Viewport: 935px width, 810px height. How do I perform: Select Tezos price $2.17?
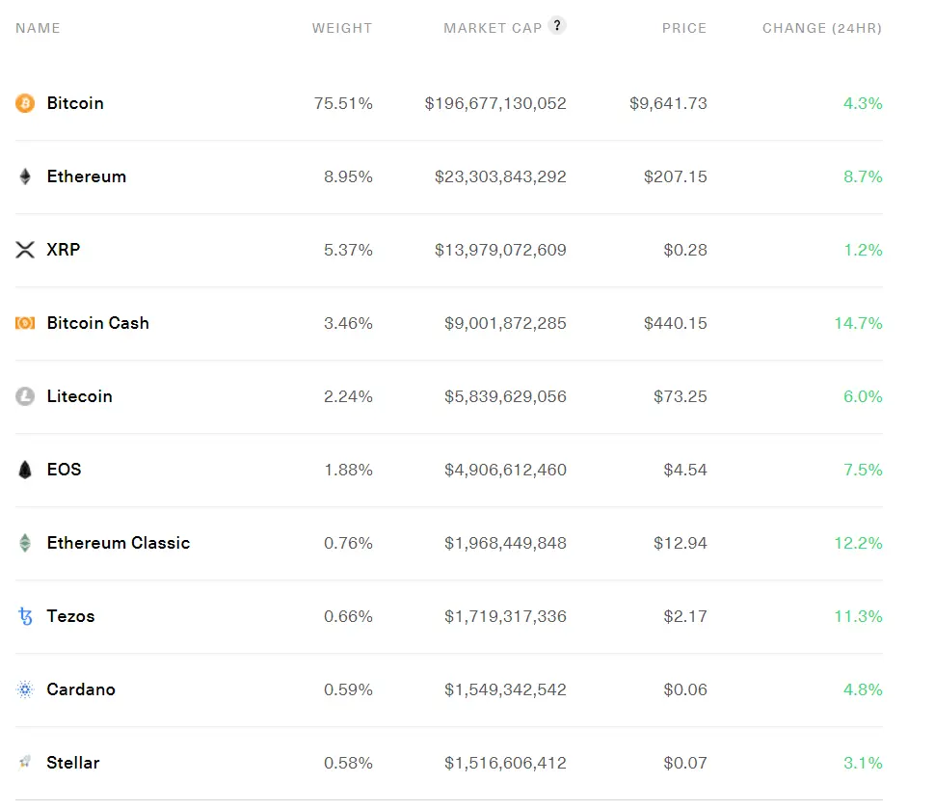(x=685, y=616)
